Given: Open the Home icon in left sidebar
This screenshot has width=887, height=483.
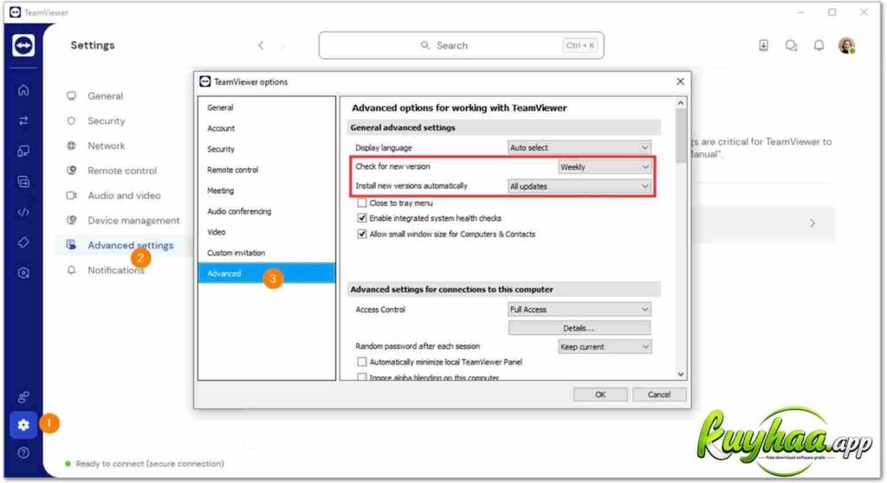Looking at the screenshot, I should click(x=23, y=90).
